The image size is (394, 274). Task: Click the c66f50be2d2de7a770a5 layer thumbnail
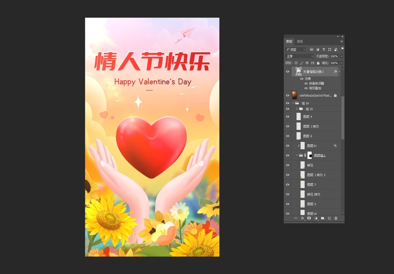(x=295, y=95)
